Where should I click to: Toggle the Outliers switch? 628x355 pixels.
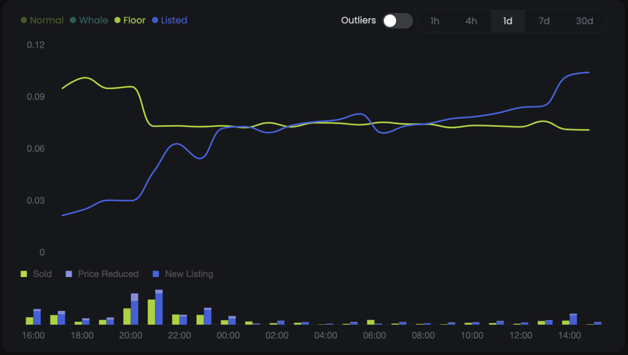pyautogui.click(x=397, y=21)
